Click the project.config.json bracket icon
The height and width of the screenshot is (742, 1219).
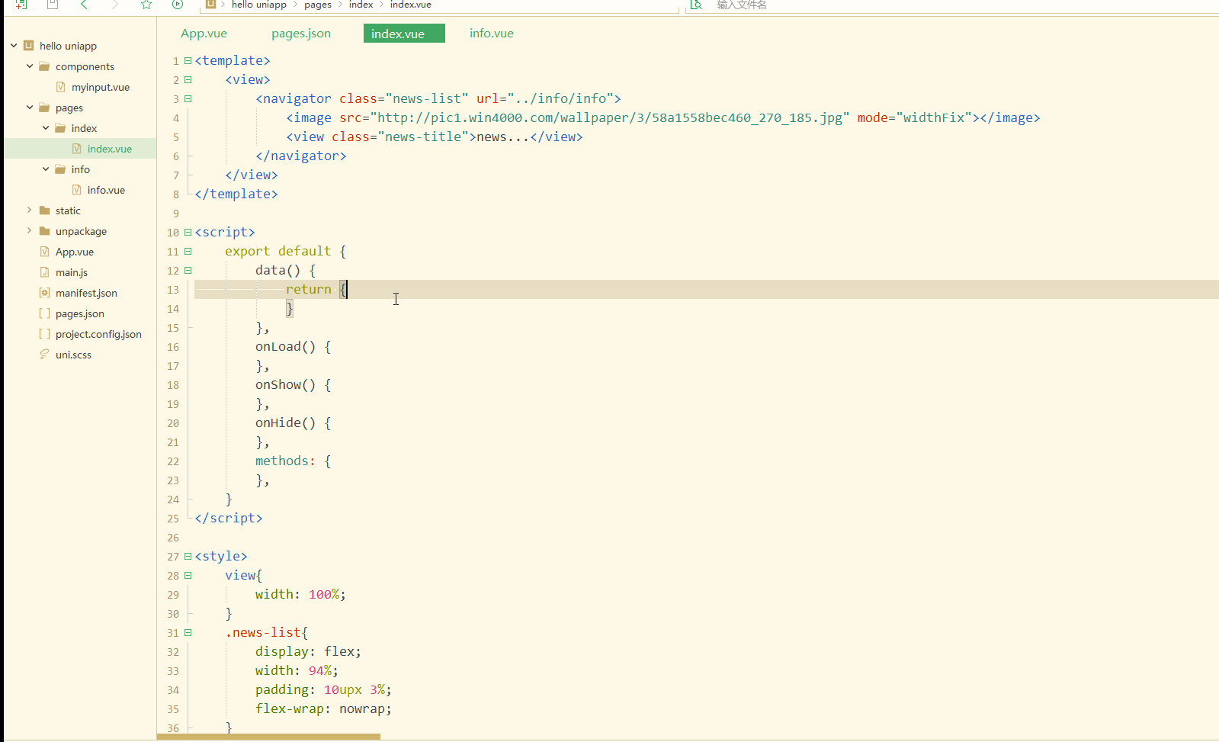coord(45,334)
